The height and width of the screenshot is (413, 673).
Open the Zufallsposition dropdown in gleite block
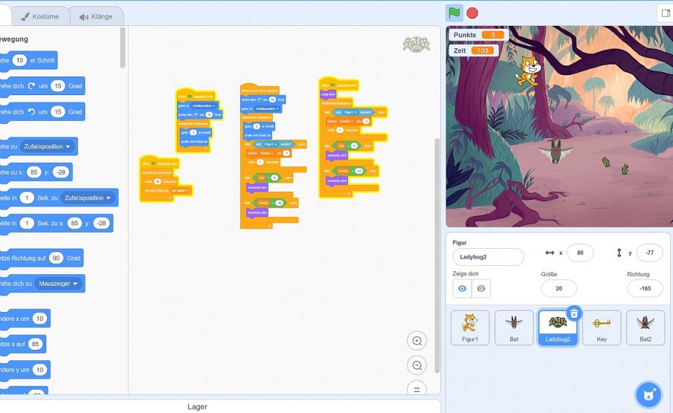tap(88, 198)
